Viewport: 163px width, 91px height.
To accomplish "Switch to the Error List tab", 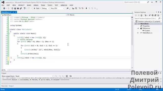I will coord(4,86).
